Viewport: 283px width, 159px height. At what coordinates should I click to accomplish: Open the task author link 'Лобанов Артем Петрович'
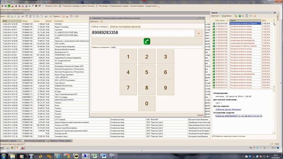tap(228, 110)
